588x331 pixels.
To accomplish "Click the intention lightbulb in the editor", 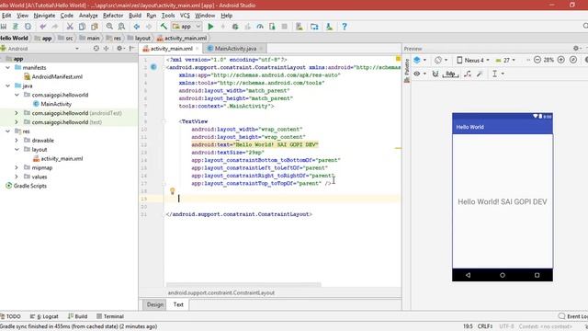I will [173, 191].
